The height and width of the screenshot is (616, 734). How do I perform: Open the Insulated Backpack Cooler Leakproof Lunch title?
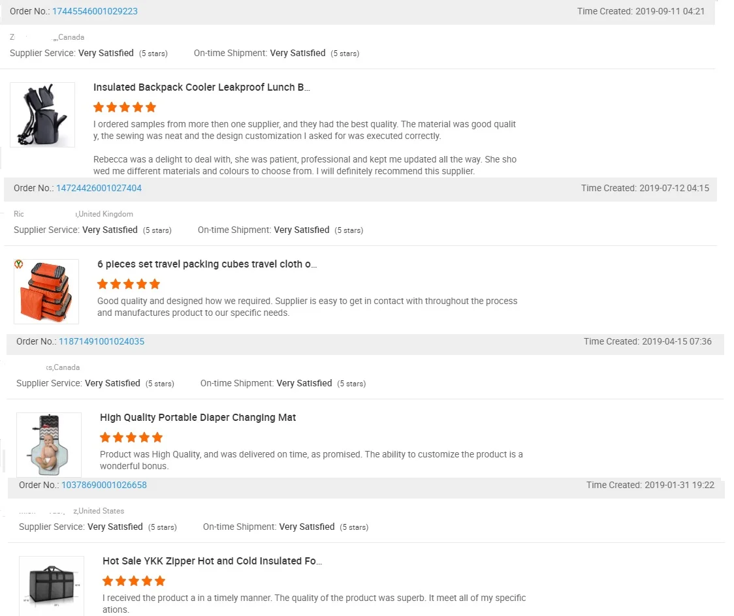tap(202, 87)
